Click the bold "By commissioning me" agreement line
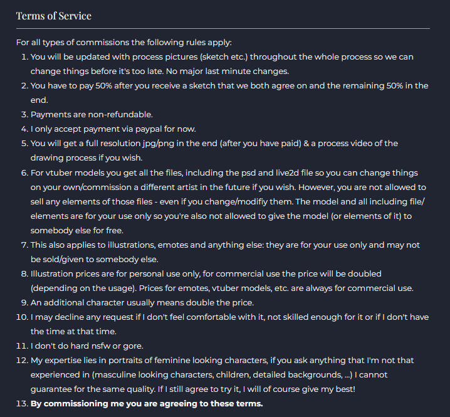The width and height of the screenshot is (450, 417). [147, 403]
